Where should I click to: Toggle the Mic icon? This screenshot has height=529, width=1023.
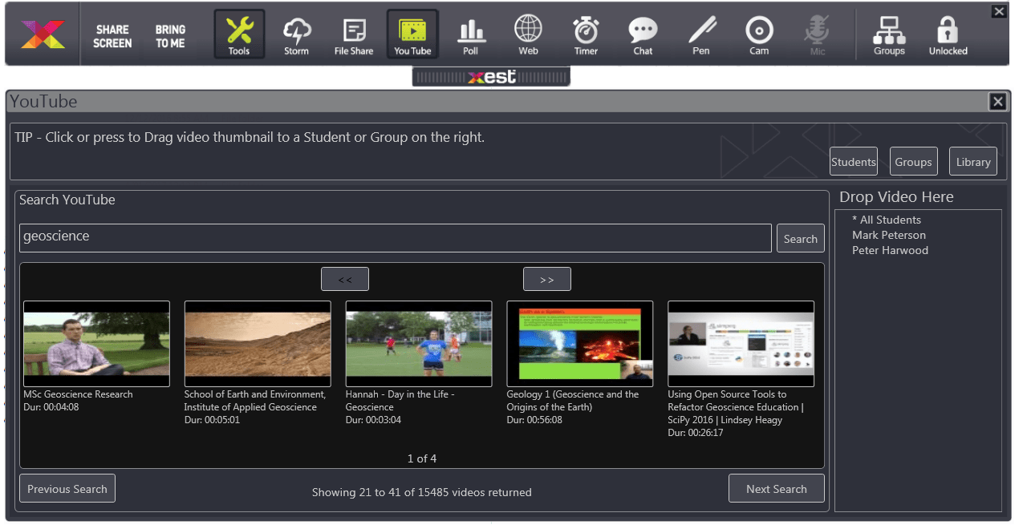pos(817,37)
